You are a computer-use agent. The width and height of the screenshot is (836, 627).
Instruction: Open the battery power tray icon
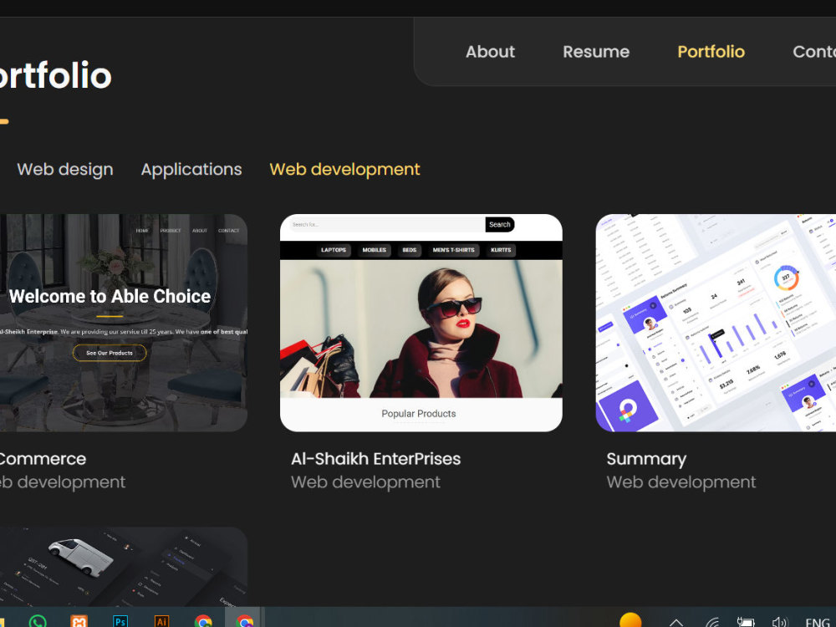(746, 622)
